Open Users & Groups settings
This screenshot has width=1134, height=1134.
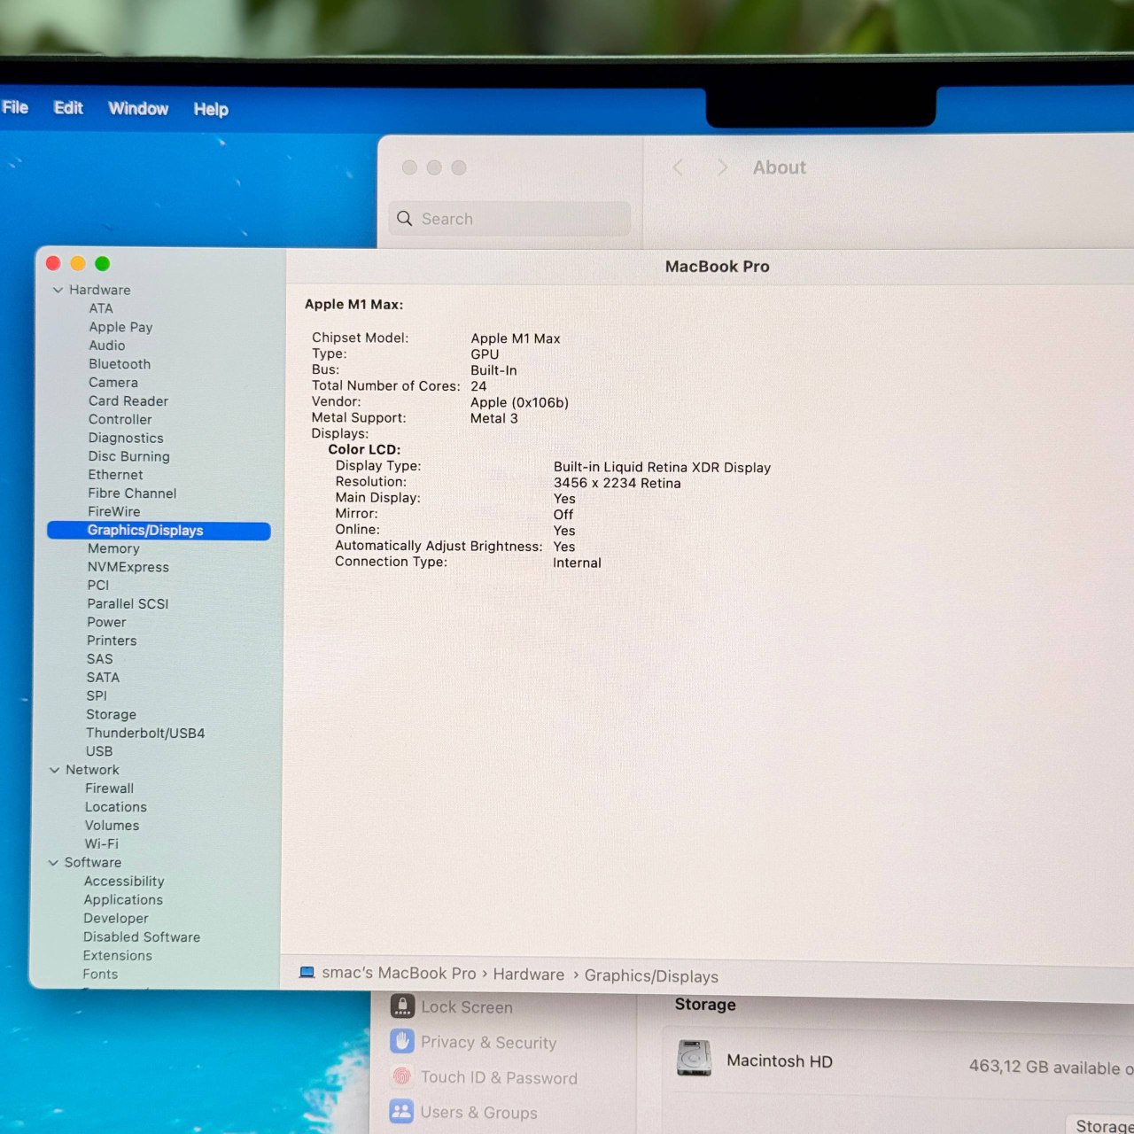point(479,1113)
